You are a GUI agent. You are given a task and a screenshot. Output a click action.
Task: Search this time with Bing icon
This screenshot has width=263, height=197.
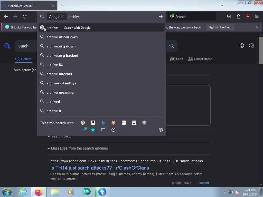pyautogui.click(x=103, y=123)
